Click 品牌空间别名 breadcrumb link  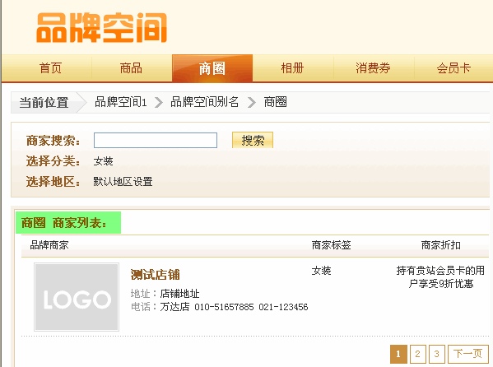click(204, 102)
